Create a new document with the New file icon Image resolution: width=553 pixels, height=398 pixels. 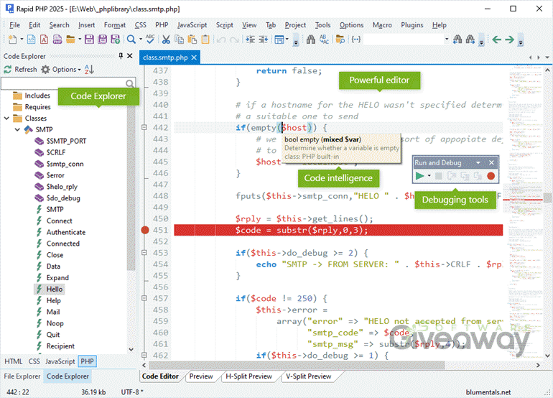[x=12, y=40]
